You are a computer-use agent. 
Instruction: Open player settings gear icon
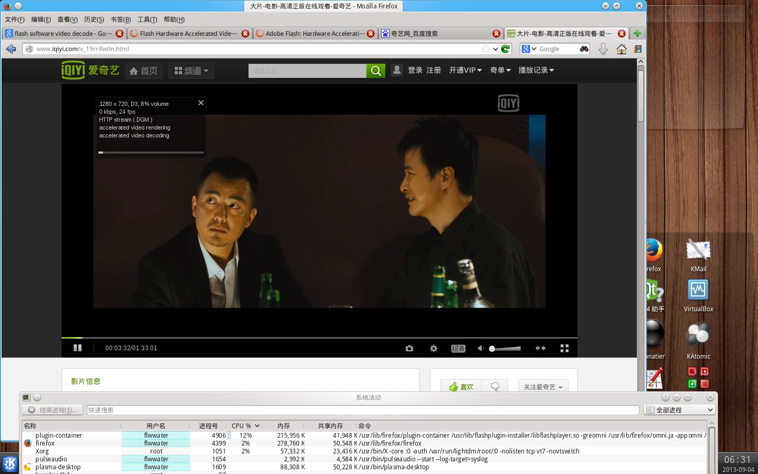(434, 348)
